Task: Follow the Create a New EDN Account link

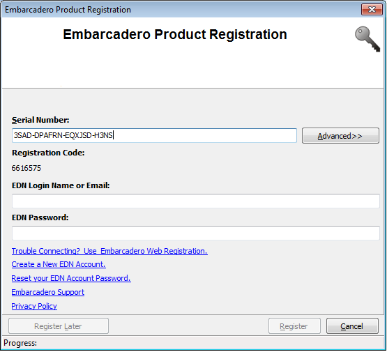Action: tap(59, 264)
